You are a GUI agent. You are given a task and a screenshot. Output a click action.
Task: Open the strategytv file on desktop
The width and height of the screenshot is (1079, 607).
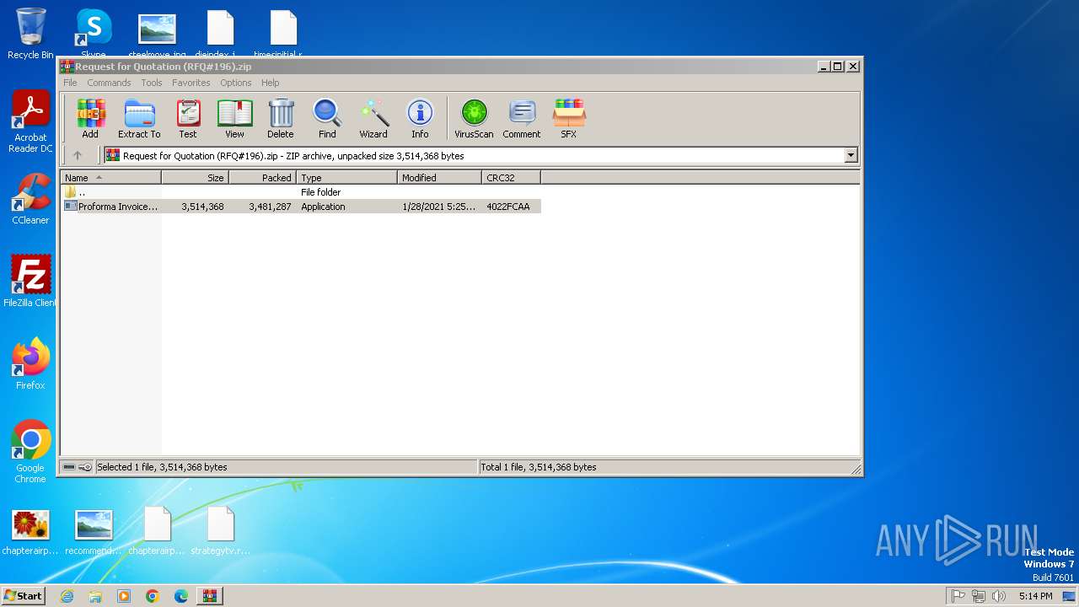pos(220,531)
